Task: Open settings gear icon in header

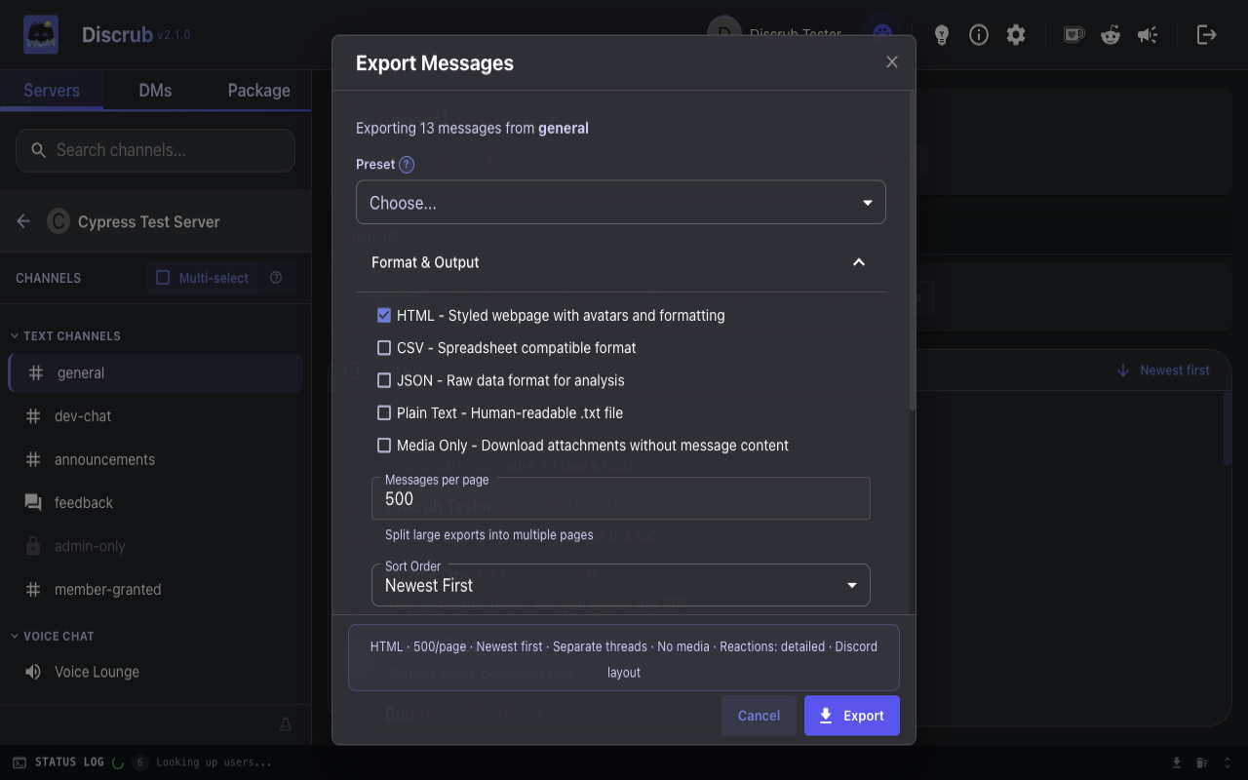Action: [x=1016, y=35]
